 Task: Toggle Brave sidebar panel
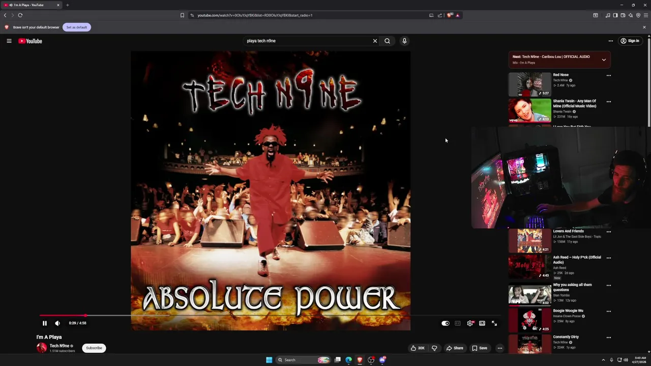(x=615, y=15)
